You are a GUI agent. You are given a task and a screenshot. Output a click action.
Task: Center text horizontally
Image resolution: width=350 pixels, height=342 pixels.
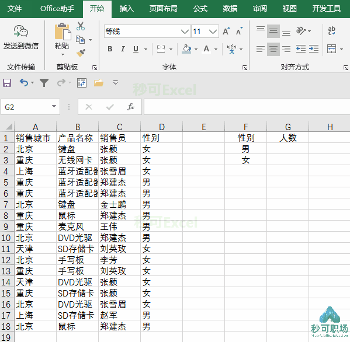[273, 49]
